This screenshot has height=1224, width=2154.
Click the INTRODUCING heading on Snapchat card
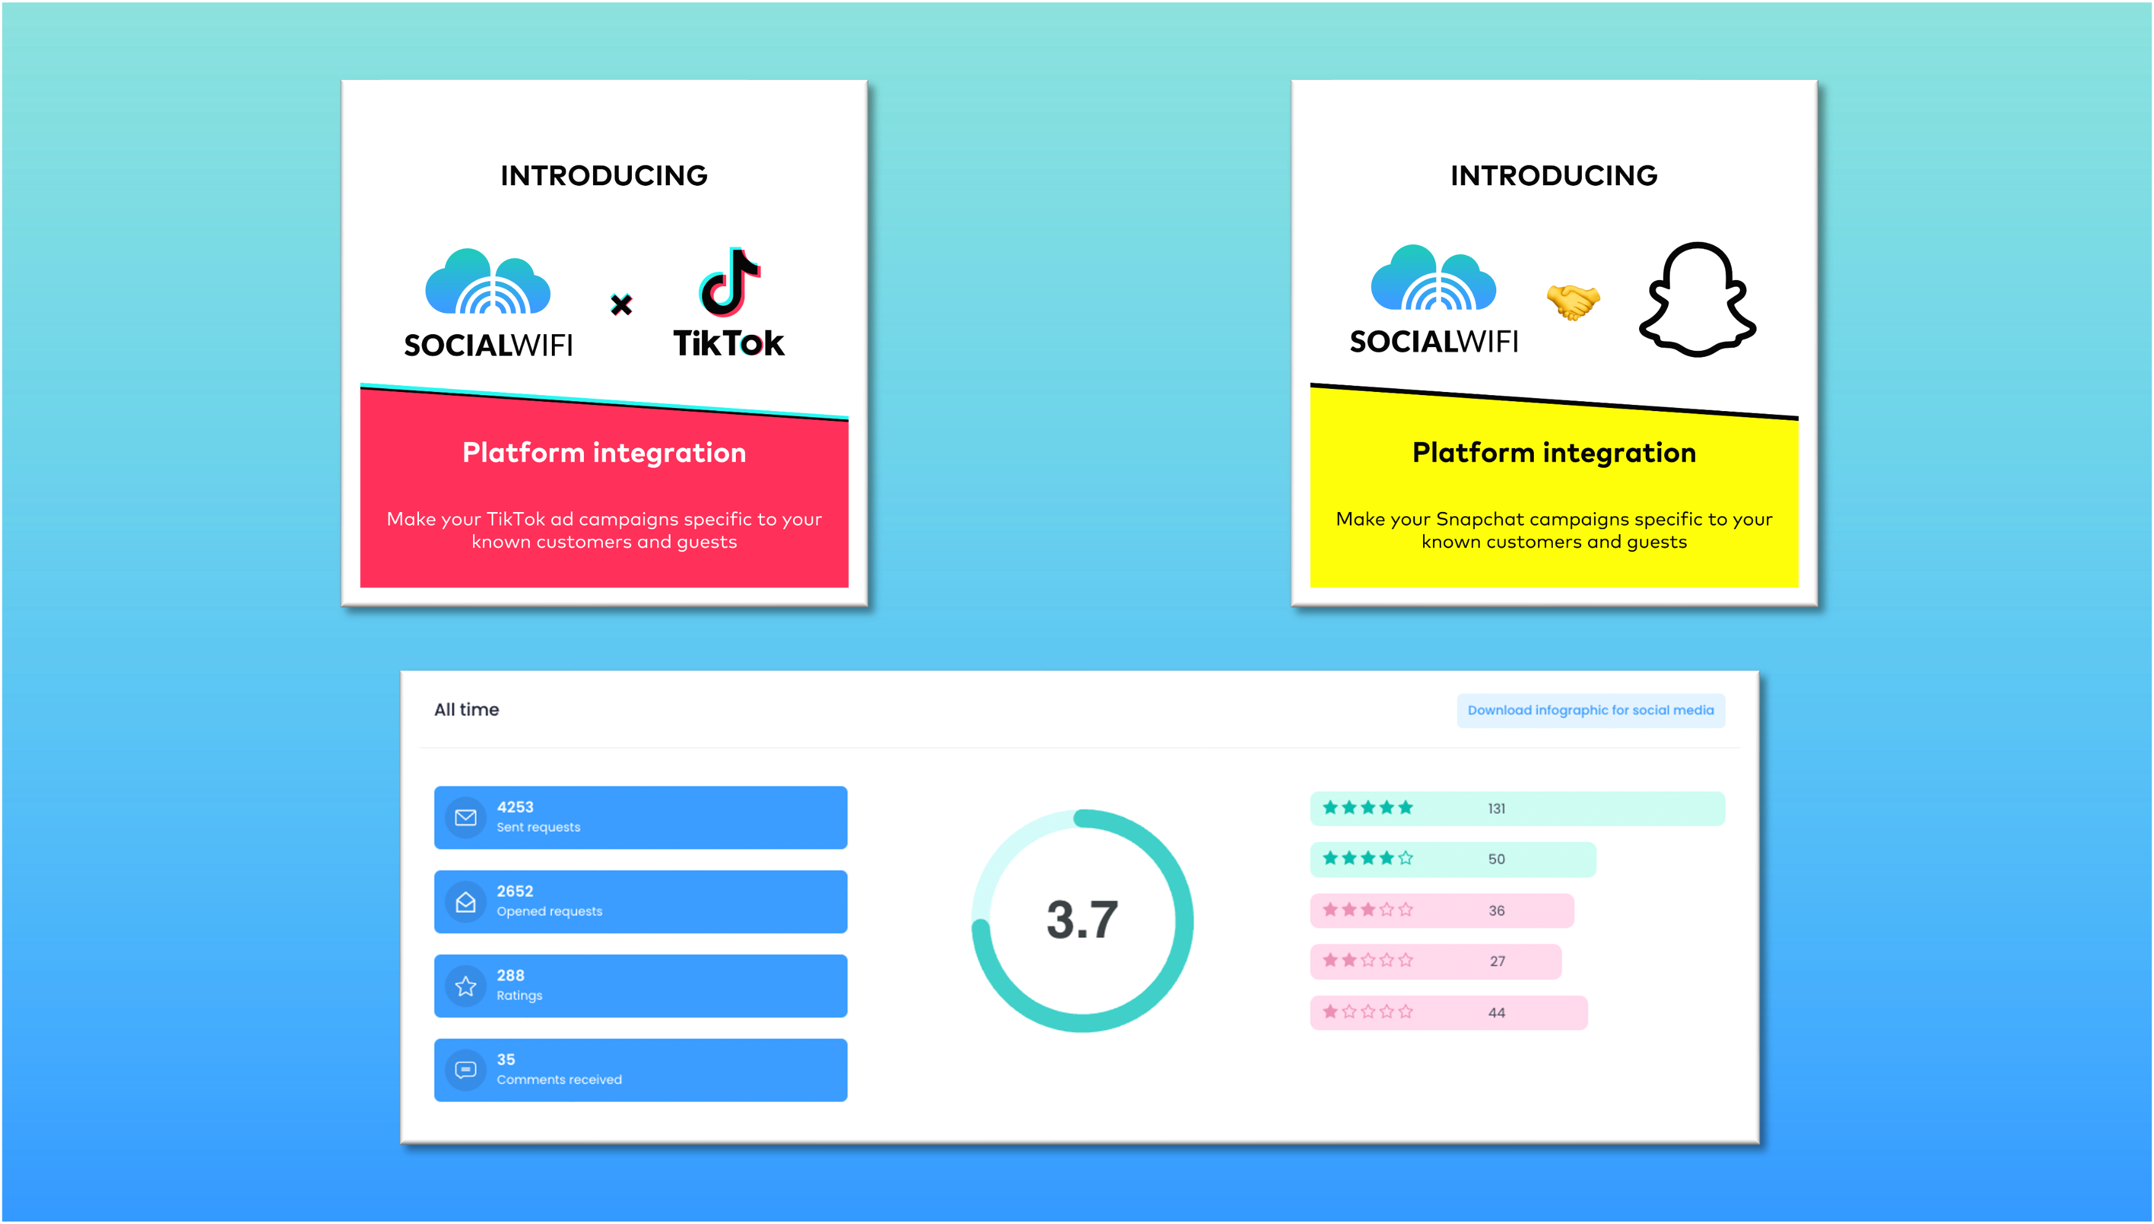[1553, 176]
